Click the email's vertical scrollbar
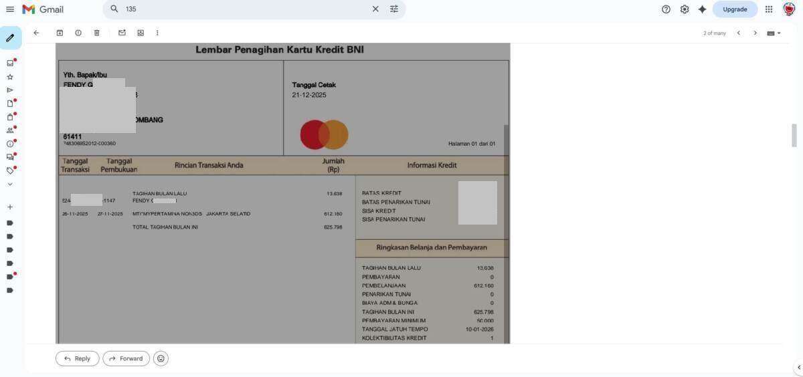Screen dimensions: 803x377 794,135
